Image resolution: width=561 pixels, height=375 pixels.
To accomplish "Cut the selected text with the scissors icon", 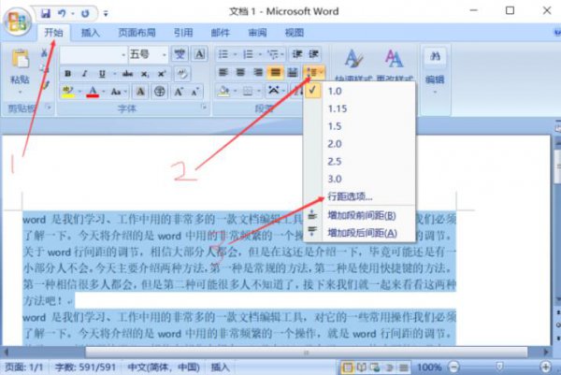I will click(44, 53).
